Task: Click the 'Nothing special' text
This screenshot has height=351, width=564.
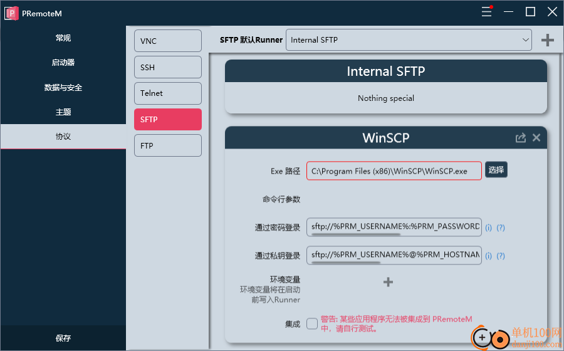Action: (386, 98)
